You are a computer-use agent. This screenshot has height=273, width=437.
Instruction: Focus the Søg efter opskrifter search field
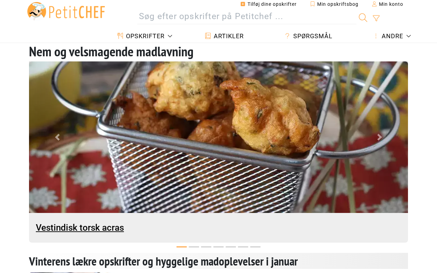246,16
